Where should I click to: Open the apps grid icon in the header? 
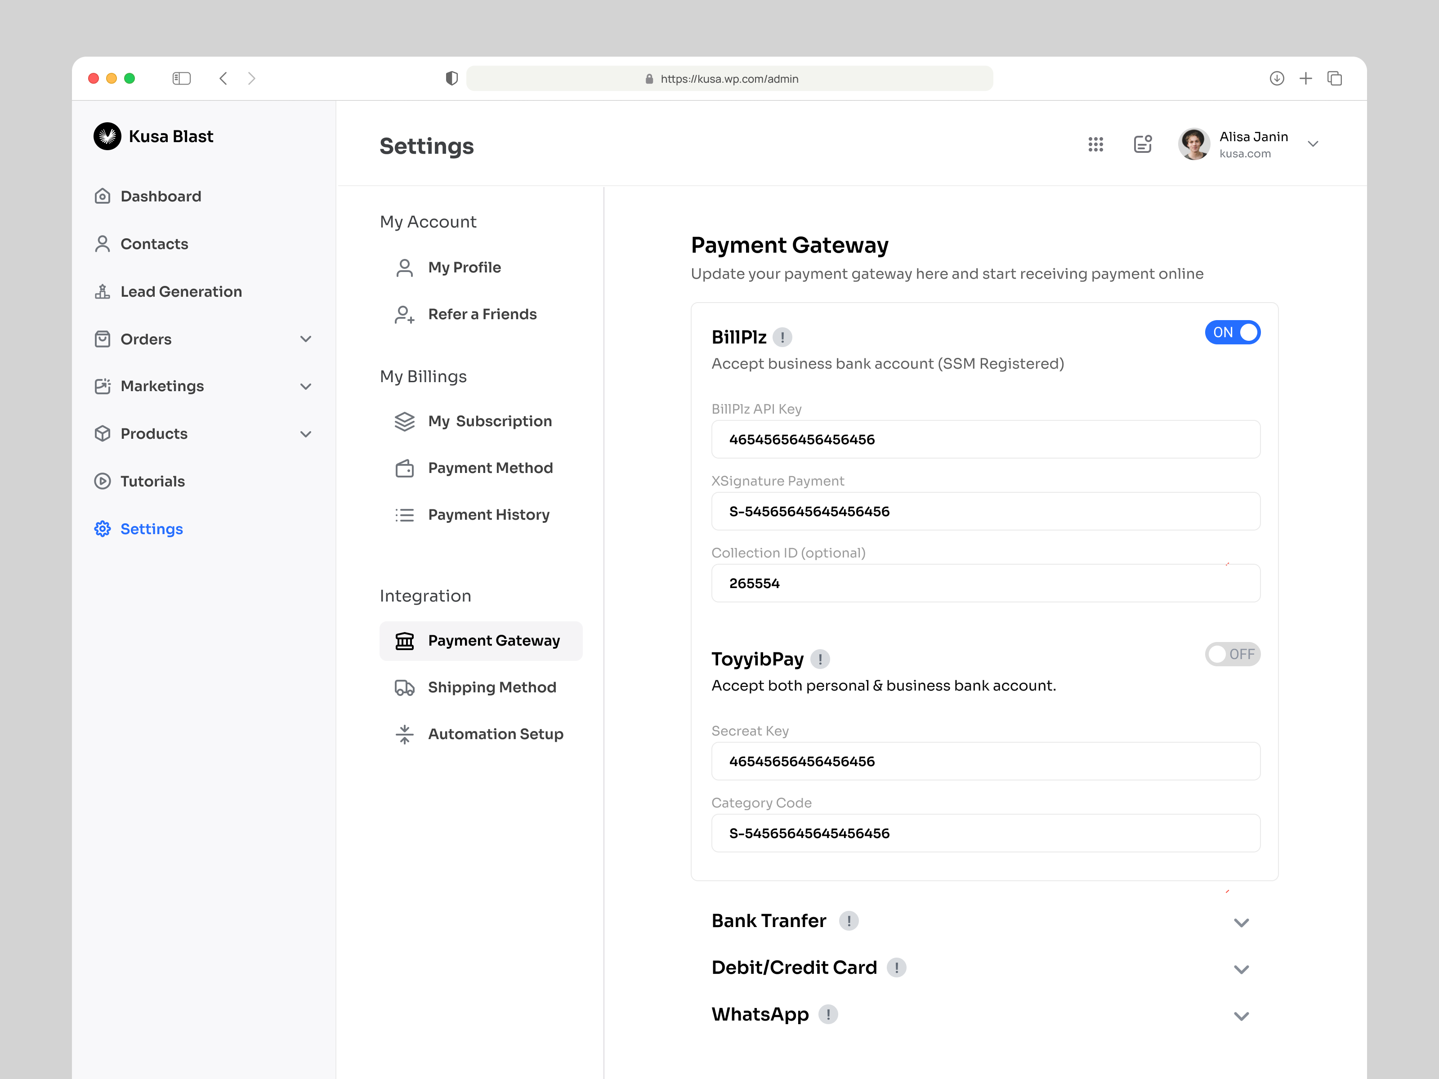(x=1095, y=144)
